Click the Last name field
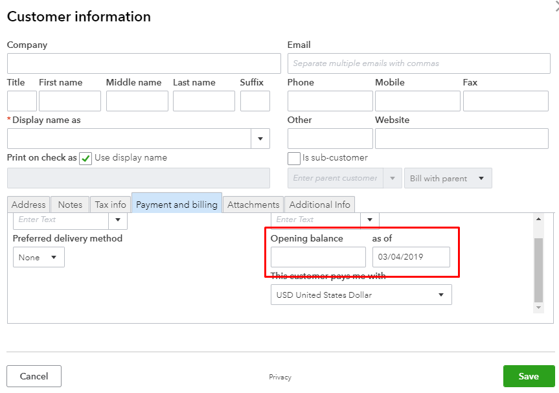The image size is (559, 393). point(204,101)
